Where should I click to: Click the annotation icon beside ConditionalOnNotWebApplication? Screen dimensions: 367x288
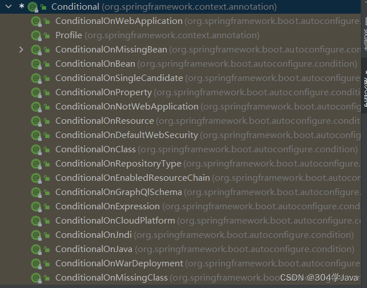pos(36,107)
